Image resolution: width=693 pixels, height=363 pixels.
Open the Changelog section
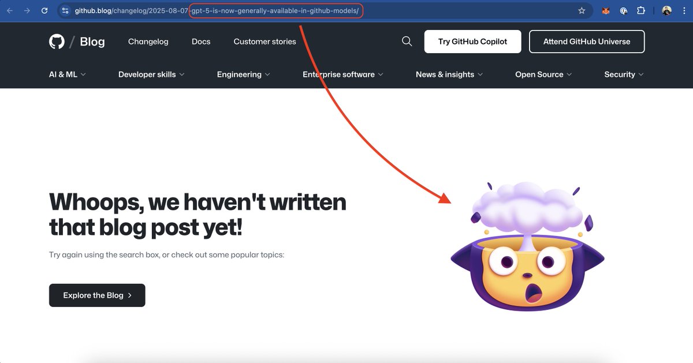click(x=148, y=42)
